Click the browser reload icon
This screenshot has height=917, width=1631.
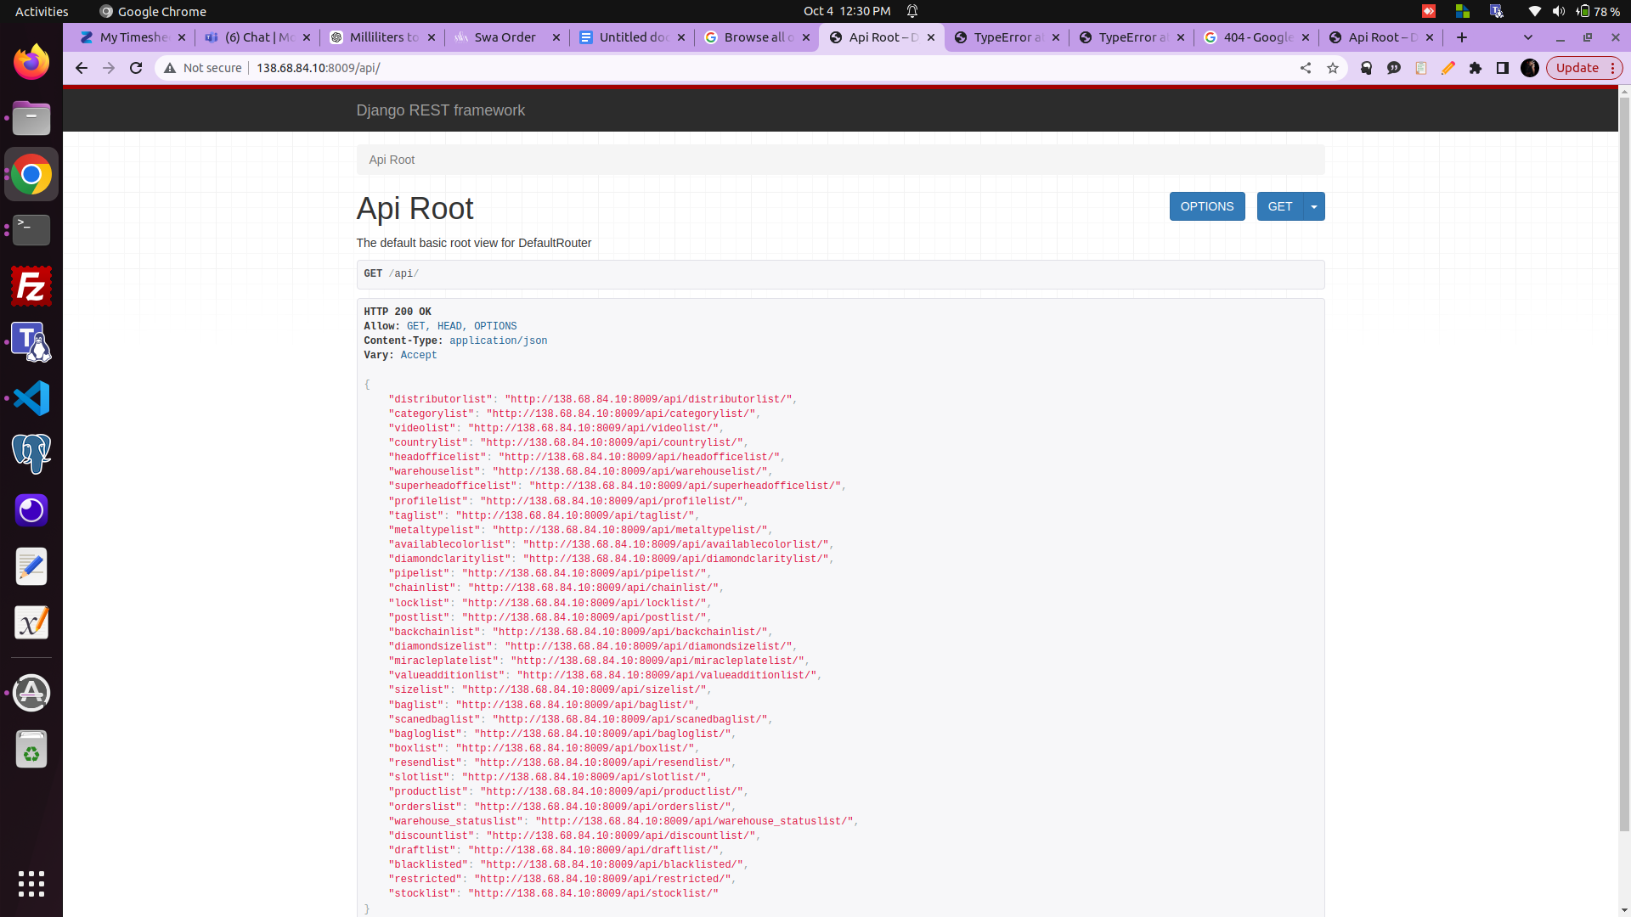[x=136, y=68]
